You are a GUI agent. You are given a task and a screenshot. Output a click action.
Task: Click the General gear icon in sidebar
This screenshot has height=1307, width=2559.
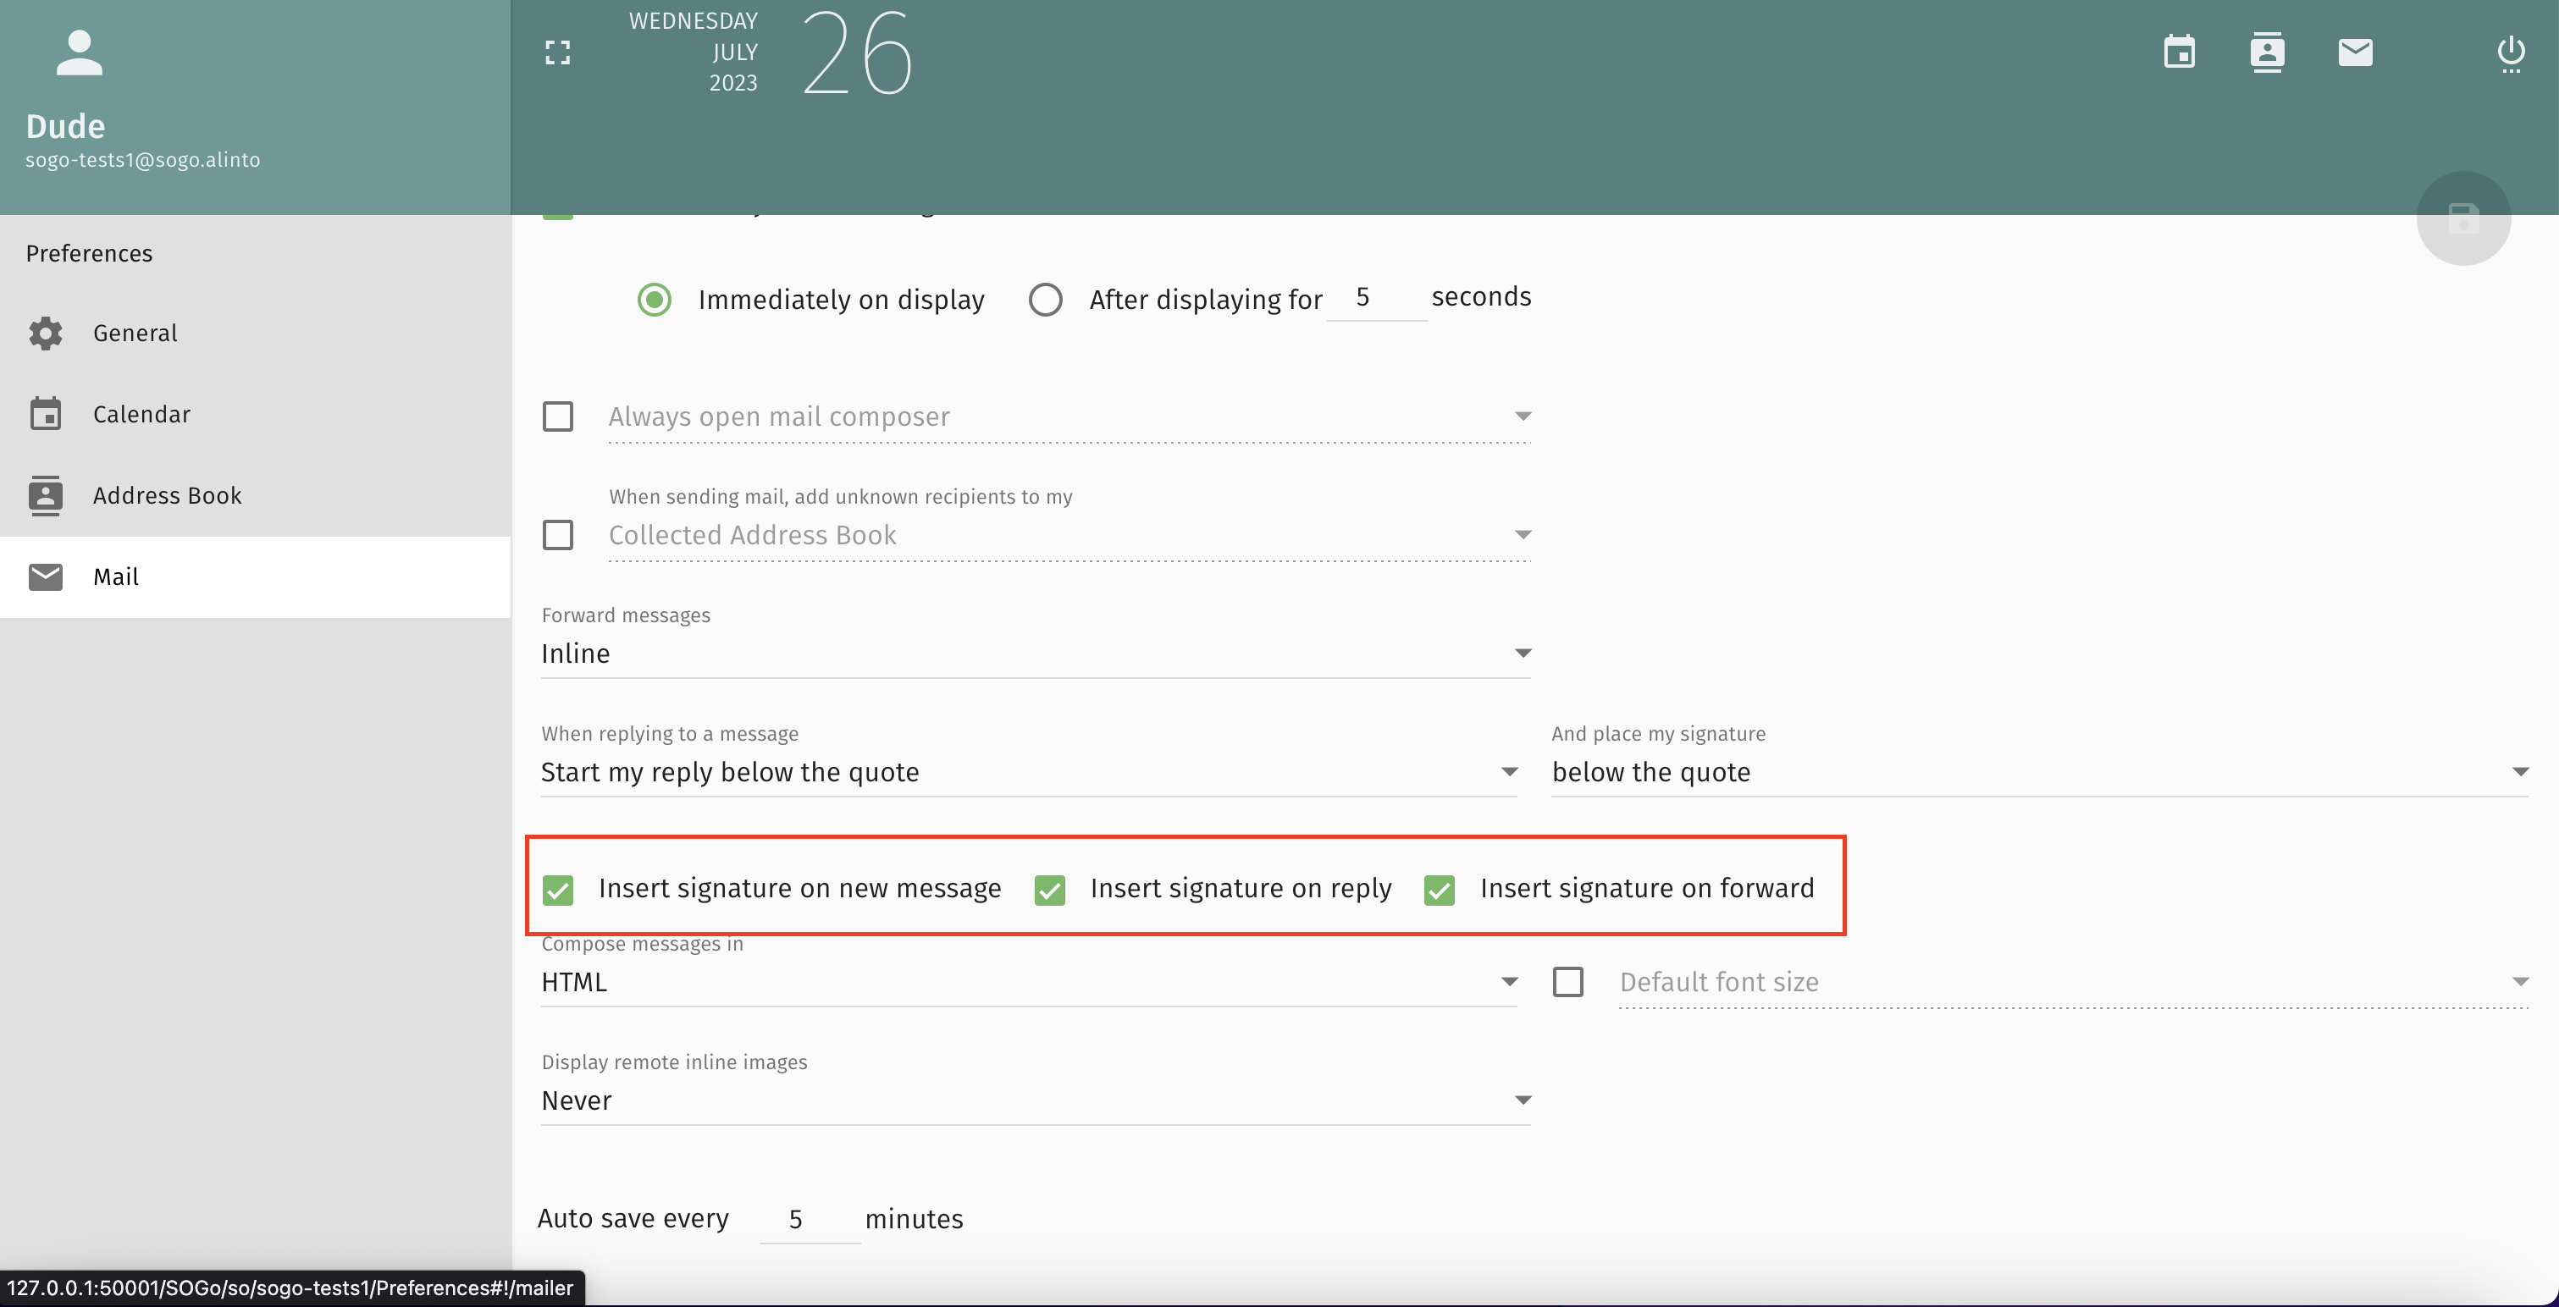(46, 334)
